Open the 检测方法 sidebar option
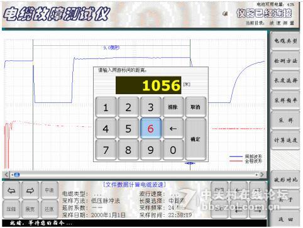The width and height of the screenshot is (303, 228). click(285, 61)
